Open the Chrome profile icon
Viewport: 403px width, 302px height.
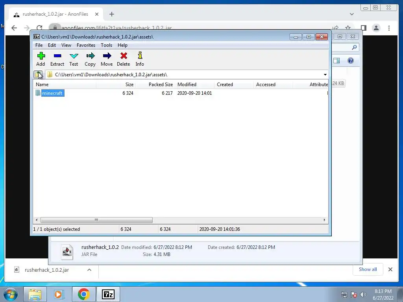pyautogui.click(x=376, y=28)
